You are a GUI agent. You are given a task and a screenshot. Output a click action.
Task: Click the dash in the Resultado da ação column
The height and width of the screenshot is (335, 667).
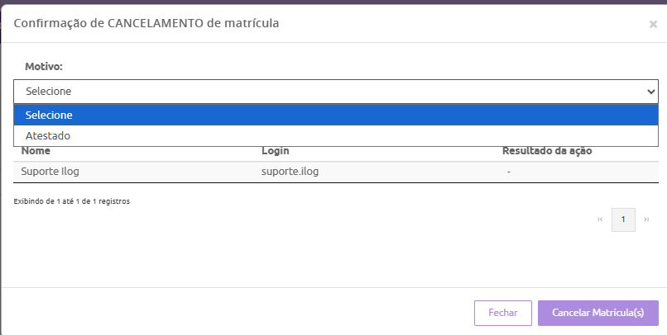point(508,171)
